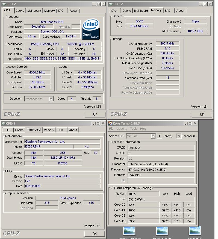The width and height of the screenshot is (218, 239).
Task: Switch to the SPD tab in the Memory window
Action: click(167, 11)
